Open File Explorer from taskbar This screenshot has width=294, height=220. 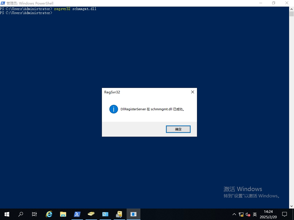coord(63,214)
